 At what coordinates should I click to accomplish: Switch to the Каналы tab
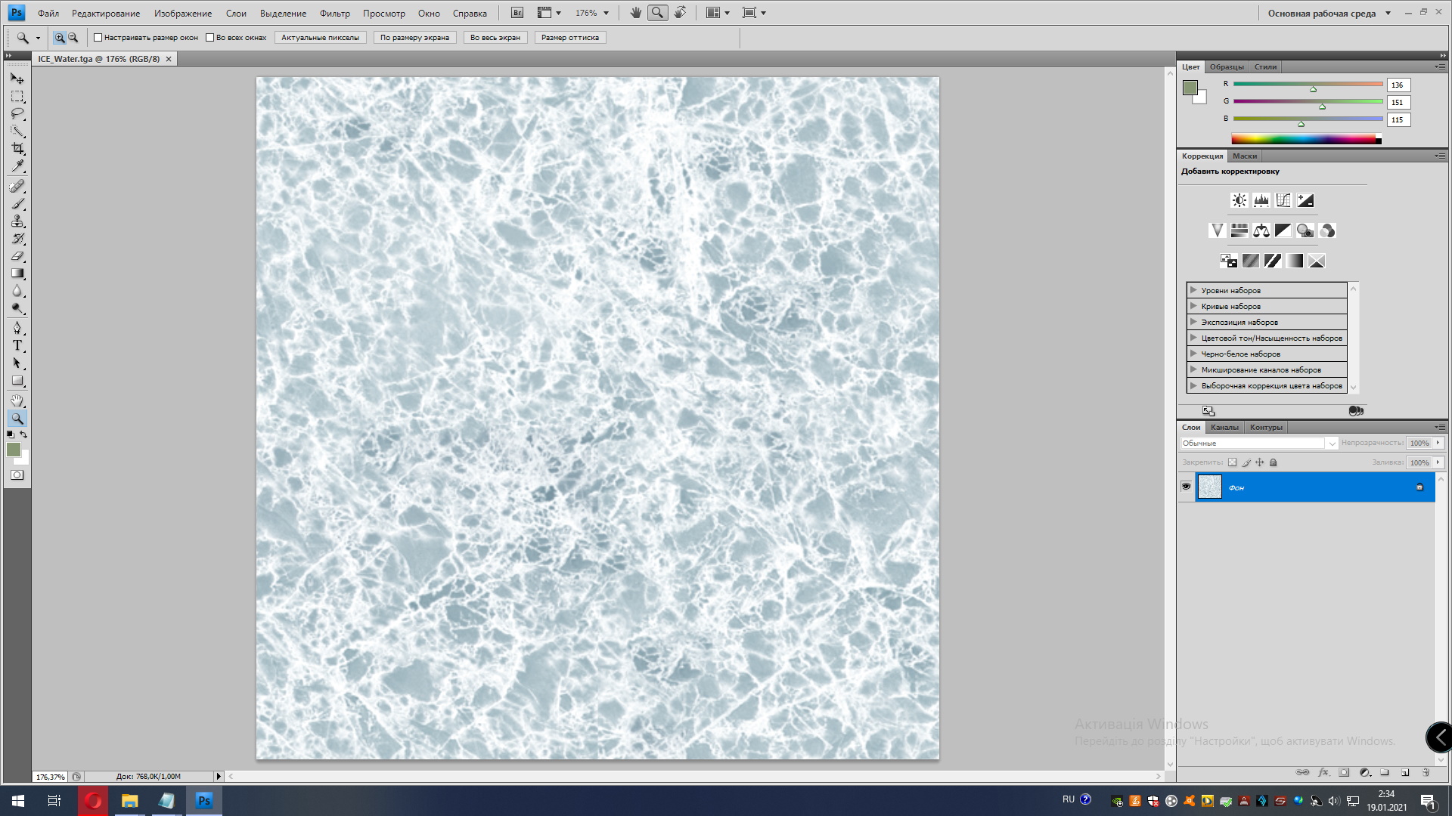point(1224,427)
